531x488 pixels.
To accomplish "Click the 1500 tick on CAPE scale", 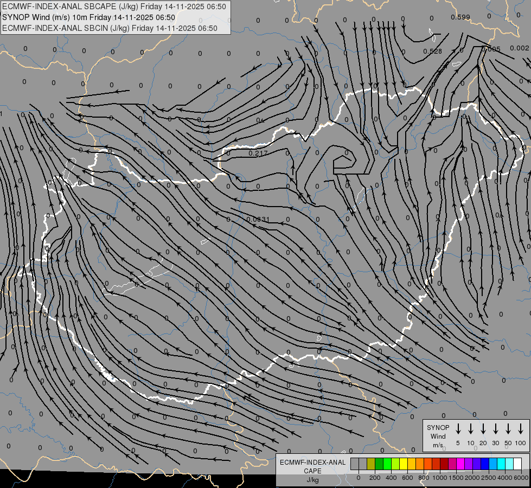I will pos(456,478).
